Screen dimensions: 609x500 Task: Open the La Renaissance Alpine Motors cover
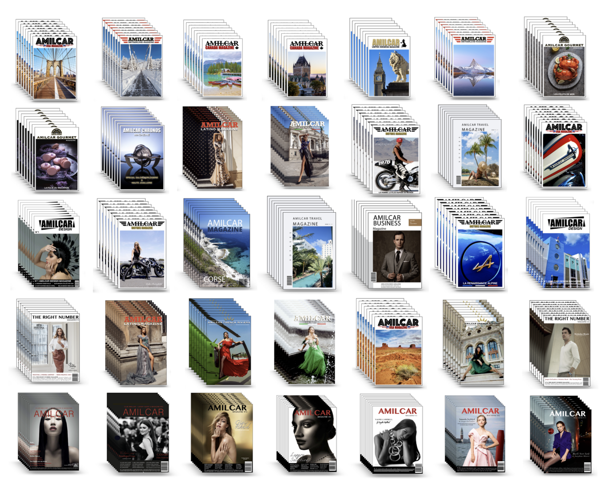[480, 253]
